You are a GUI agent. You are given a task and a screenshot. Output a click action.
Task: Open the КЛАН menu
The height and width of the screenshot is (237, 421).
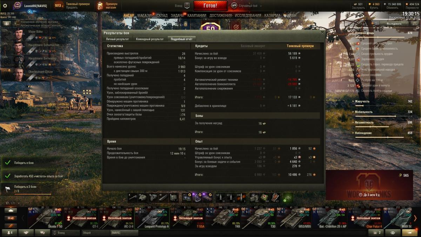[292, 15]
